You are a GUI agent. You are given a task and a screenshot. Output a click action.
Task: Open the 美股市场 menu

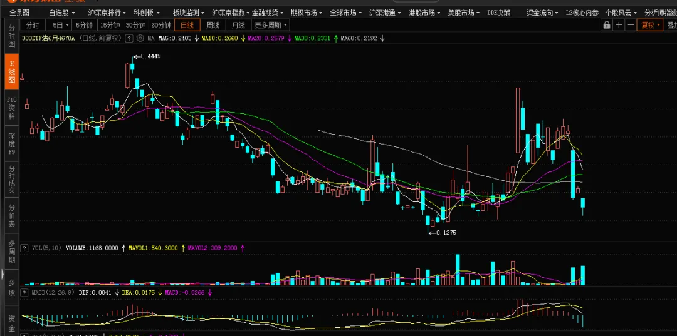click(464, 13)
